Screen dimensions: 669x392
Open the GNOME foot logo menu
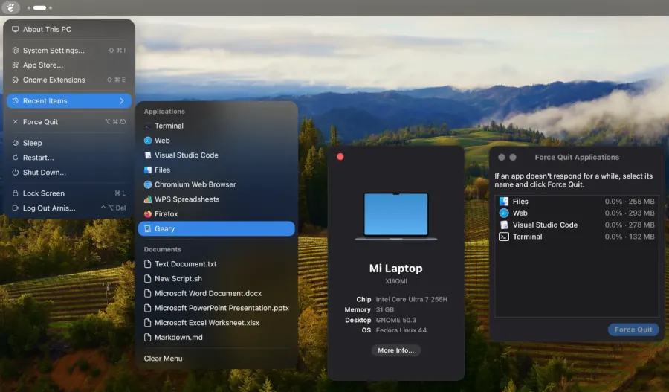coord(10,7)
